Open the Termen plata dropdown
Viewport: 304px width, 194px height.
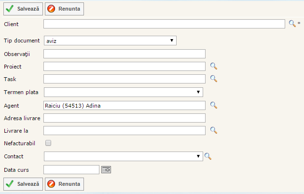click(123, 92)
